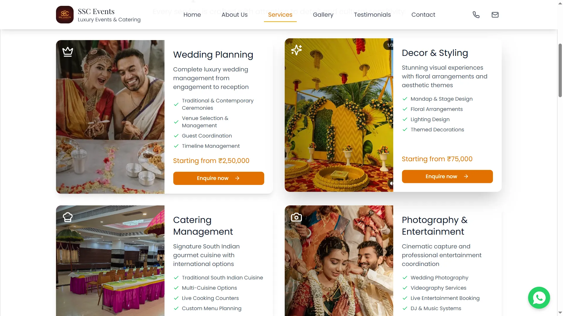Screen dimensions: 563x316
Task: Click 'Live Cooking Counters' feature text
Action: 210,298
